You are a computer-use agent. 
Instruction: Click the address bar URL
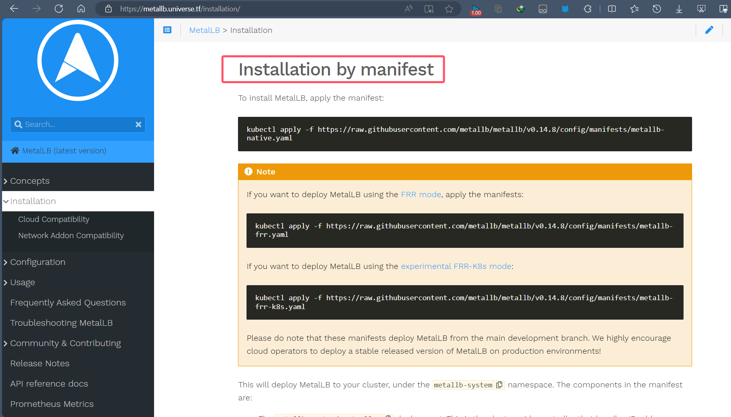[x=180, y=9]
